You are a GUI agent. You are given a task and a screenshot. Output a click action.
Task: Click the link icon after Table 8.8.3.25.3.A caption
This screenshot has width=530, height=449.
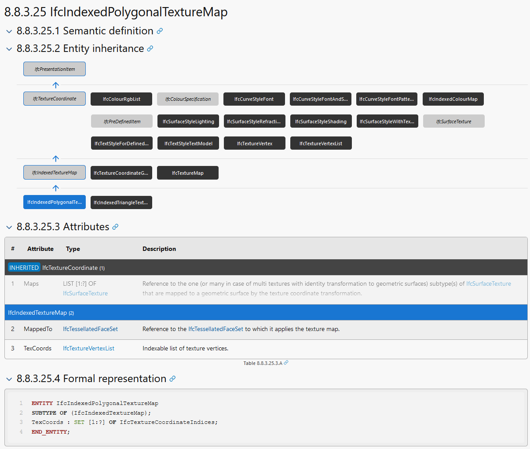(286, 363)
